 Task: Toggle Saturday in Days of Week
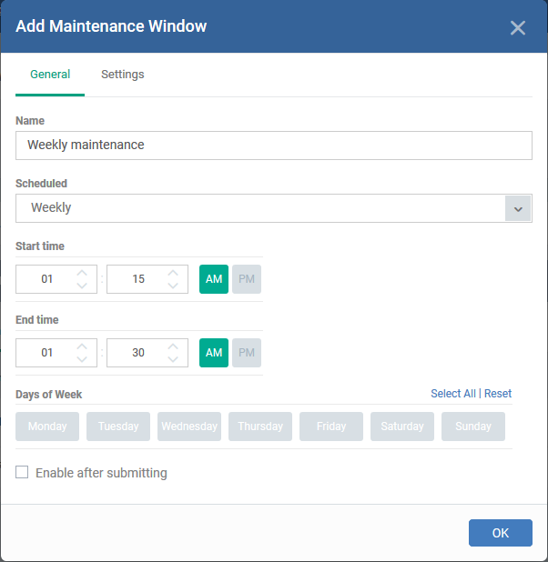(x=402, y=427)
